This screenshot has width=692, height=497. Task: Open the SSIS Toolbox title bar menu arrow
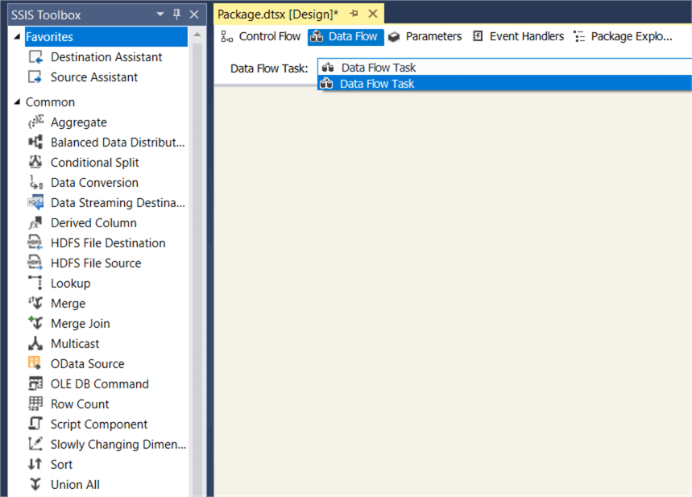pyautogui.click(x=159, y=13)
